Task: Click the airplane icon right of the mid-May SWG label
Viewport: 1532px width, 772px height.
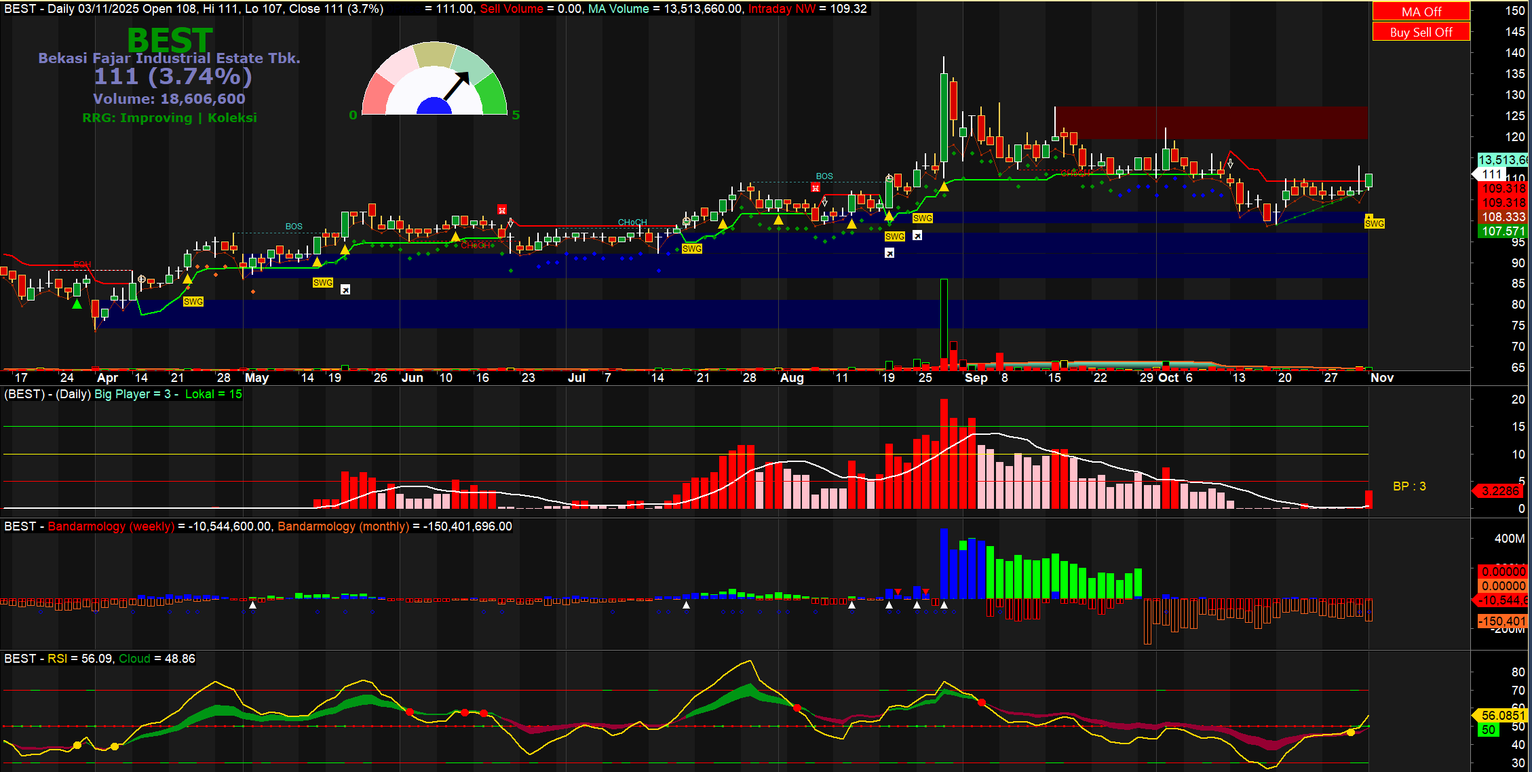Action: pos(345,290)
